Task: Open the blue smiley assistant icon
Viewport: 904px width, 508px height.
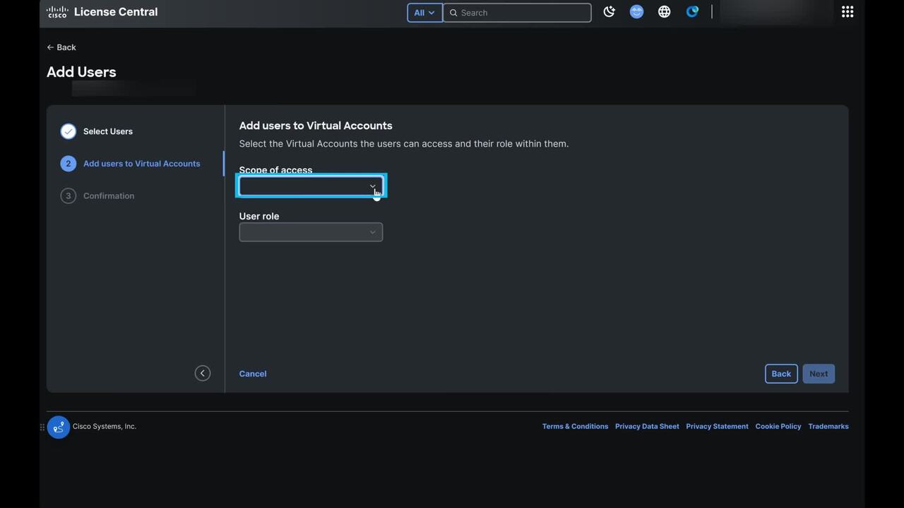Action: pyautogui.click(x=636, y=12)
